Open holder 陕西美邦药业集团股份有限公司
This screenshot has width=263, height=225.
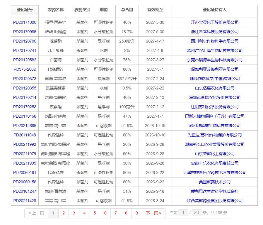click(x=215, y=201)
